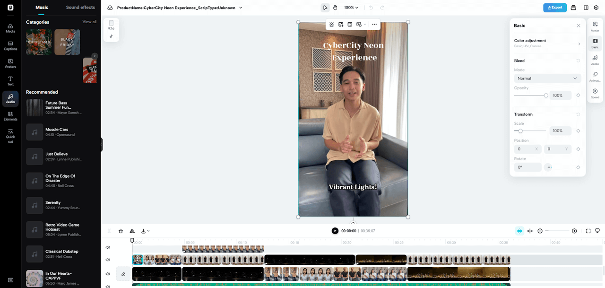Enter fullscreen preview mode
This screenshot has width=605, height=288.
coord(588,231)
